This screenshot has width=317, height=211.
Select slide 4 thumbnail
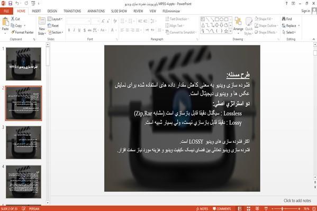pos(23,182)
